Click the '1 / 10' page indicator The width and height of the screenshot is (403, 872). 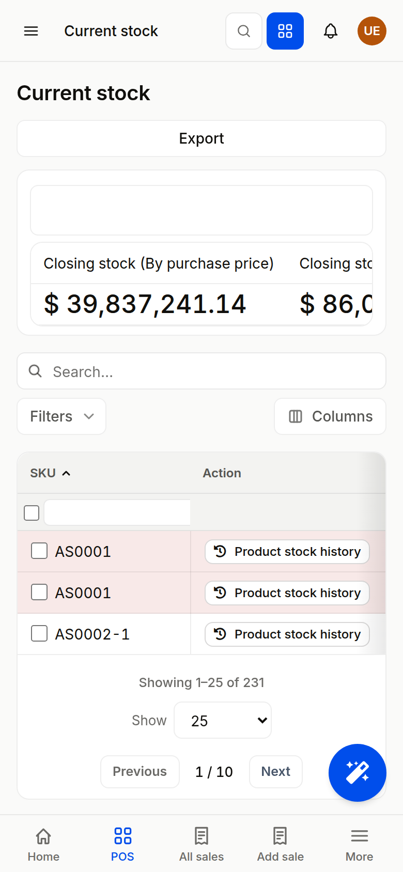tap(214, 772)
